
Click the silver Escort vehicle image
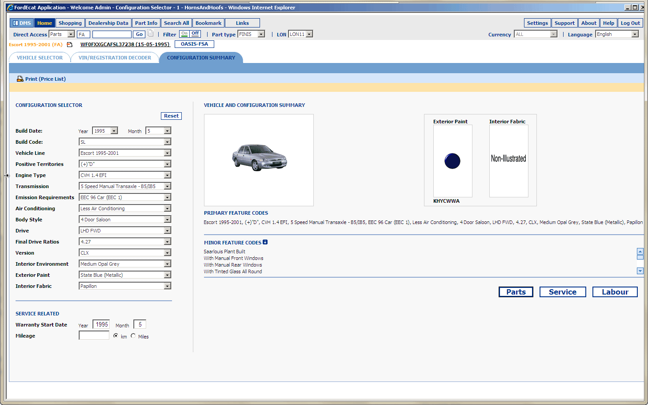coord(259,158)
